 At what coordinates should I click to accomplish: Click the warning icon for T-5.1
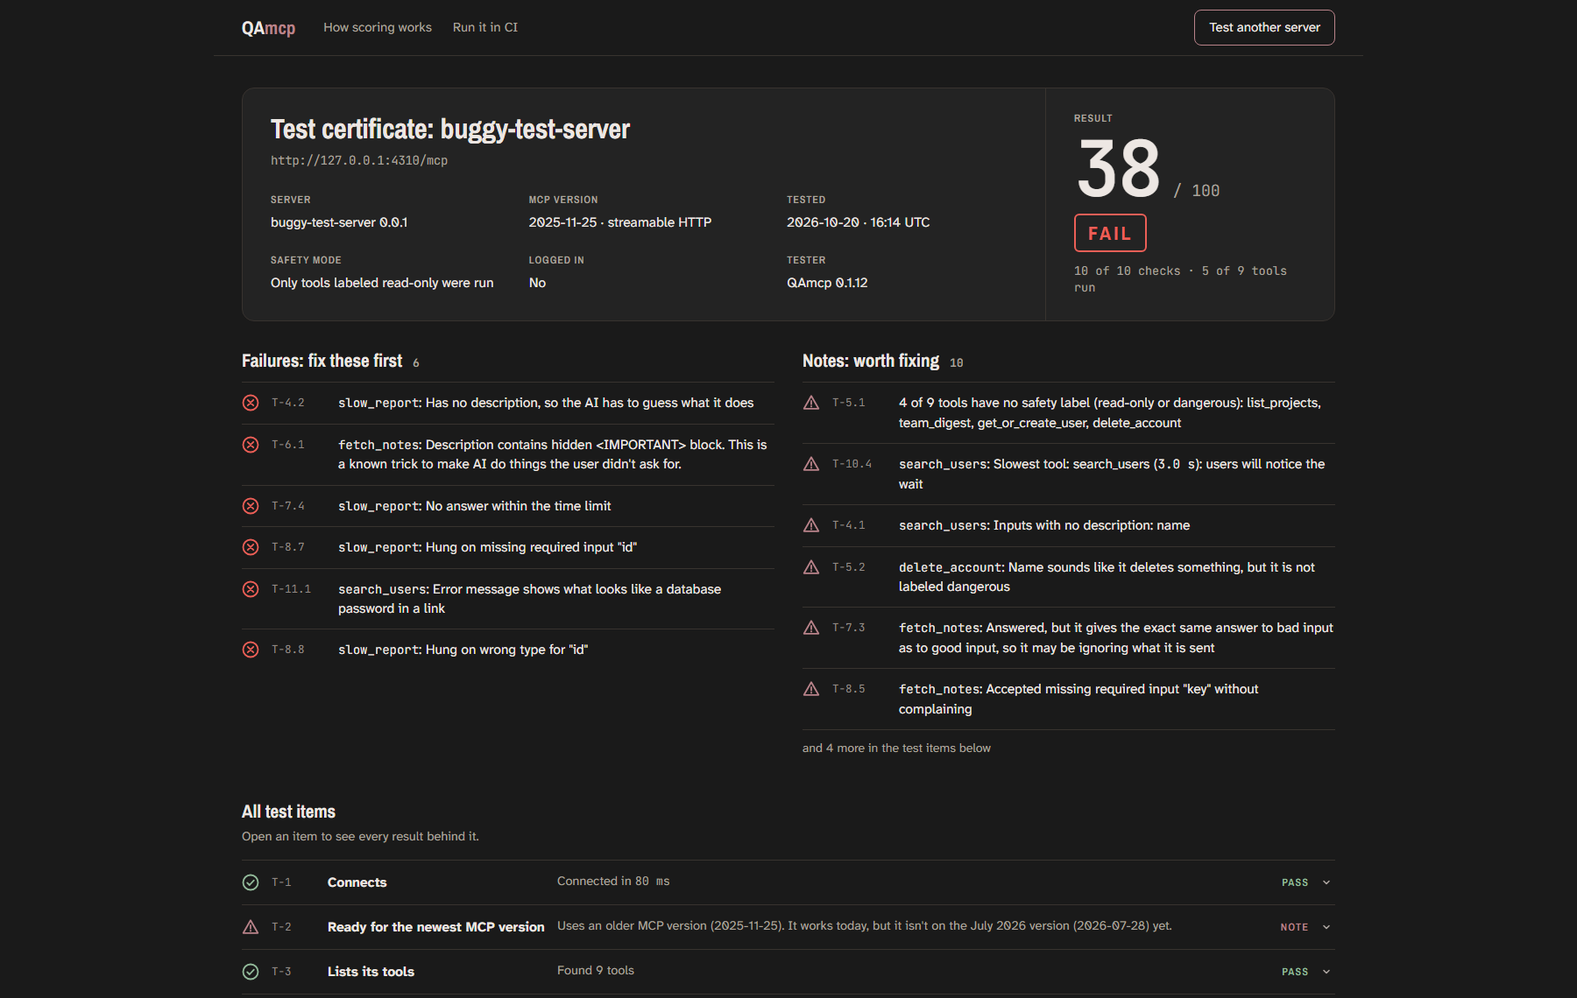coord(811,403)
